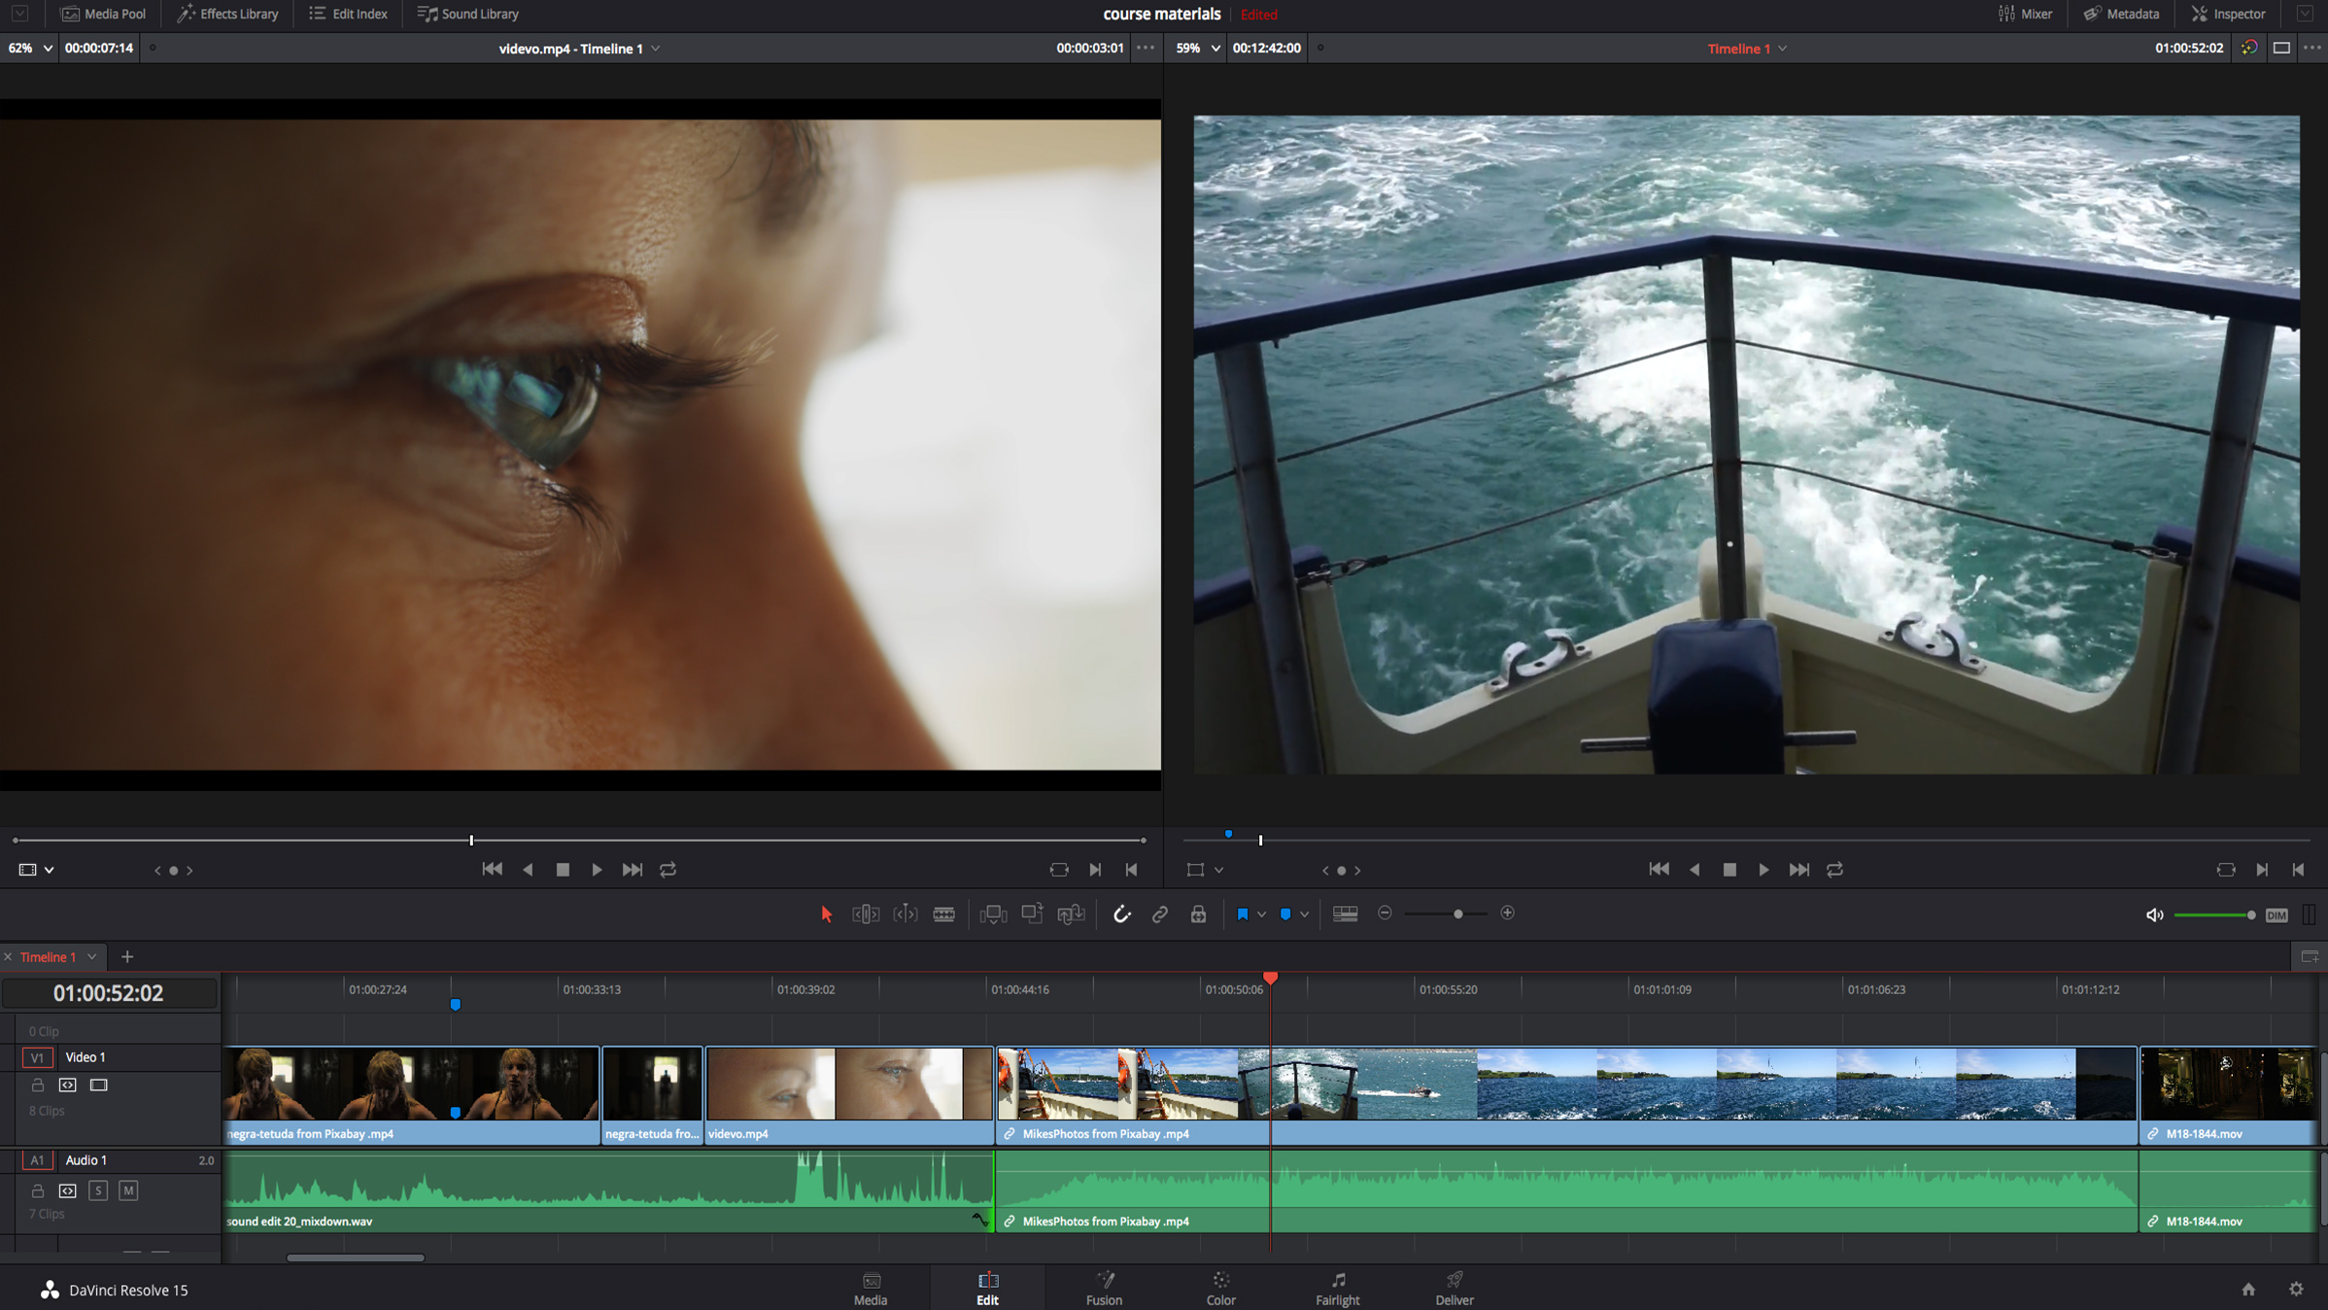
Task: Show the Inspector panel
Action: pyautogui.click(x=2229, y=14)
